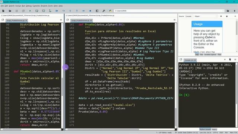This screenshot has width=238, height=134.
Task: Run the file with the green play icon
Action: pyautogui.click(x=30, y=11)
